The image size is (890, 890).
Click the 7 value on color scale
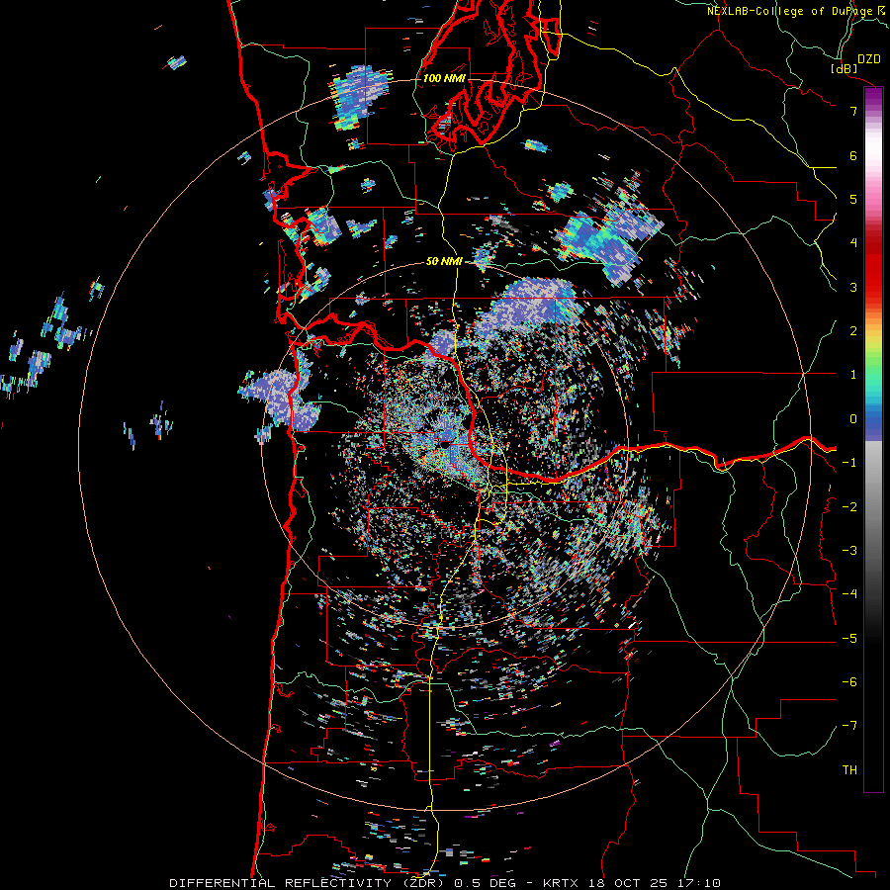pos(853,111)
